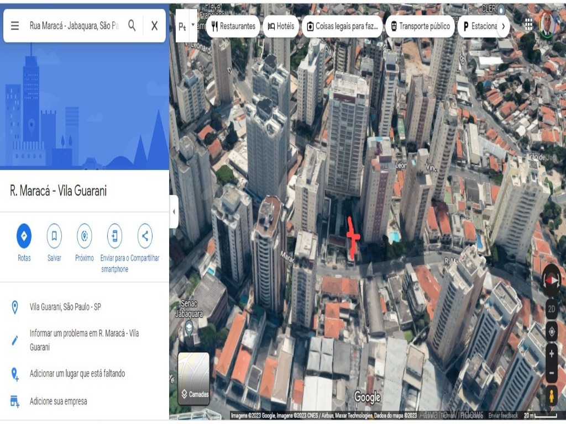Screen dimensions: 566x424
Task: Zoom out with the minus button
Action: point(552,373)
